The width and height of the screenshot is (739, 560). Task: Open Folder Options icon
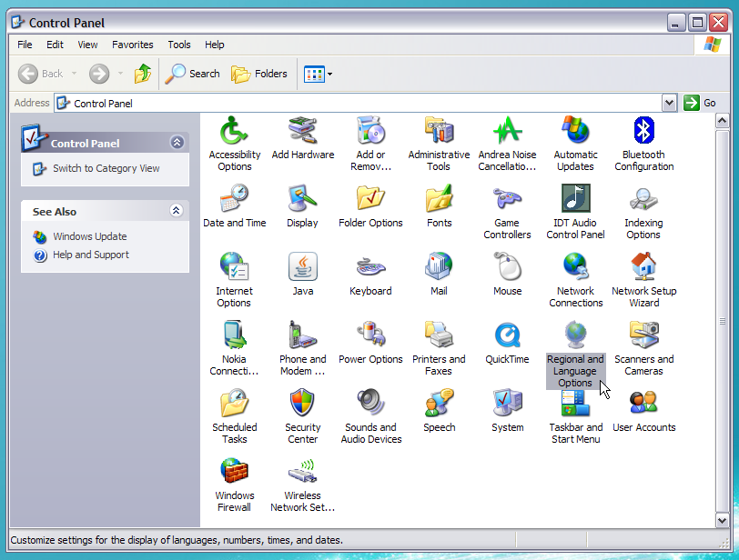(x=371, y=198)
